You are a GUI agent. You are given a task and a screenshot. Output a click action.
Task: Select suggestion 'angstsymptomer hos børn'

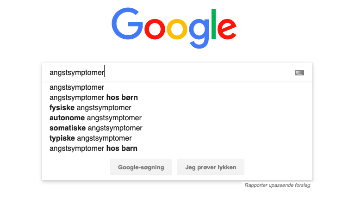[177, 98]
